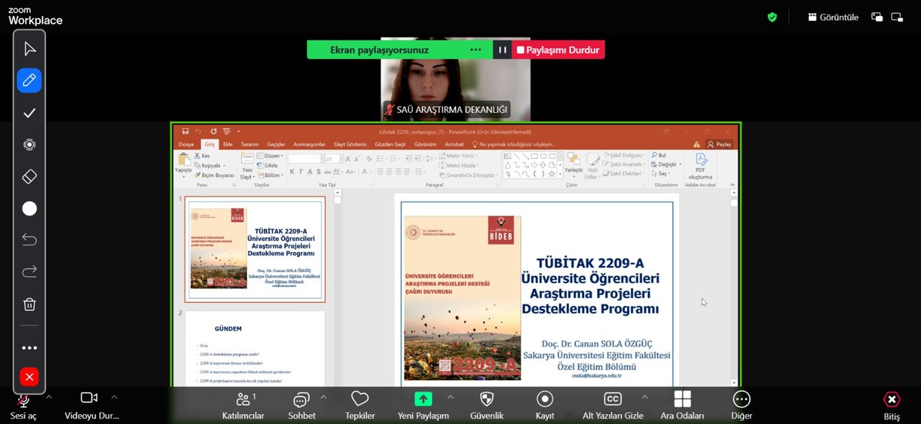Screen dimensions: 921x424
Task: Open Düzen layout dropdown
Action: tap(271, 156)
